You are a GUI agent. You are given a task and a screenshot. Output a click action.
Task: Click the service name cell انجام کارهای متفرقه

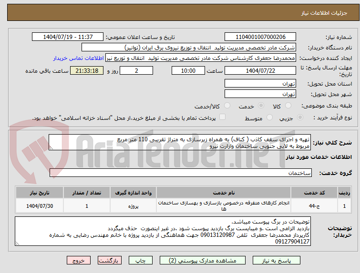(x=224, y=206)
